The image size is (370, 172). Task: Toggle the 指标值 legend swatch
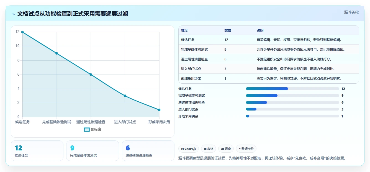[x=87, y=129]
